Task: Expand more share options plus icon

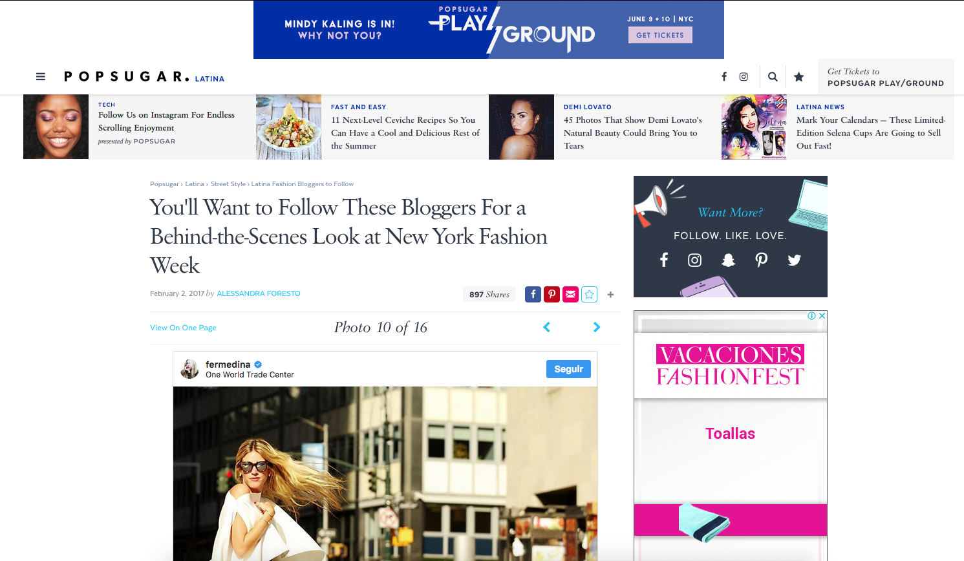Action: tap(610, 295)
